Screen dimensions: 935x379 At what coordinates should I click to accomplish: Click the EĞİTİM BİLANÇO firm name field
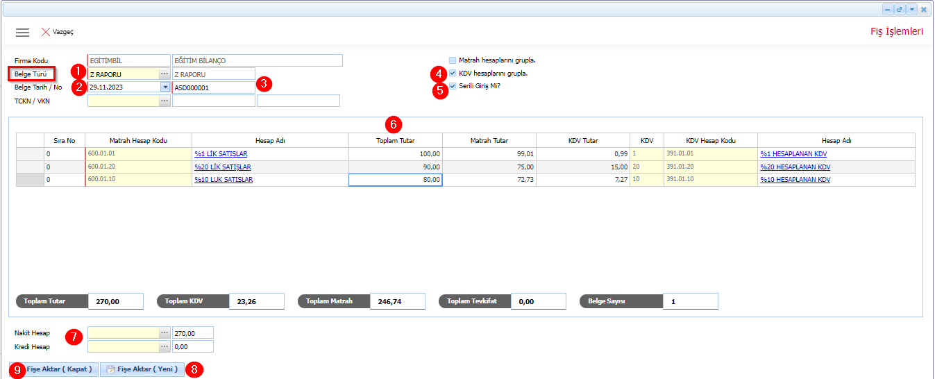(x=258, y=60)
